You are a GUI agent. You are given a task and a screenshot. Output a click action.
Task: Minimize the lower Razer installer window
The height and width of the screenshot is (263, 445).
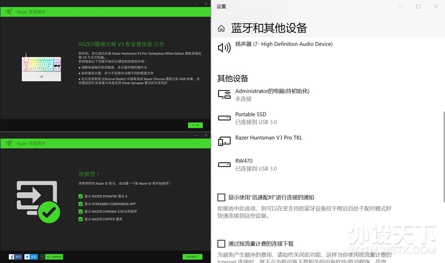click(x=196, y=135)
